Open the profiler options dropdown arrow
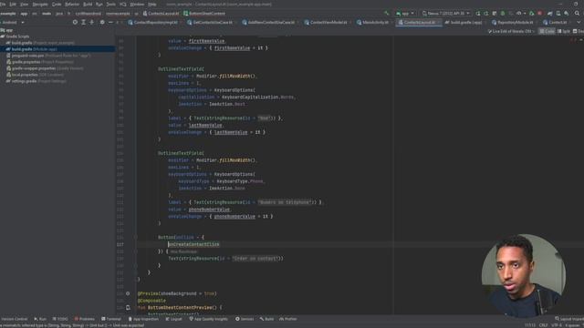Image resolution: width=584 pixels, height=328 pixels. pos(525,14)
